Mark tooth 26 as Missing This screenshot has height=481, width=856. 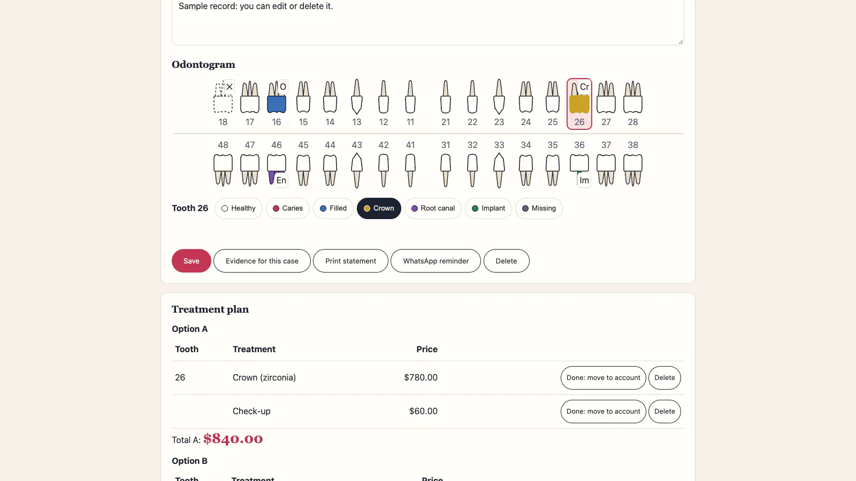539,208
